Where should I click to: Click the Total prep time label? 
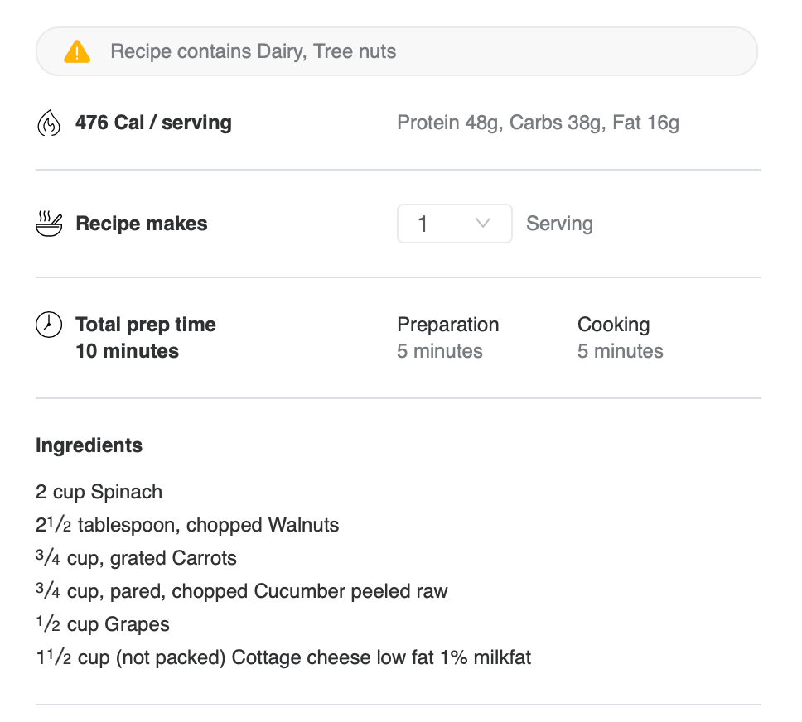(146, 325)
